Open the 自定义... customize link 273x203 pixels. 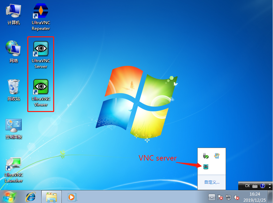[x=212, y=182]
